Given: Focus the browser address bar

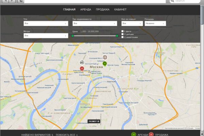Looking at the screenshot, I should pos(95,1).
